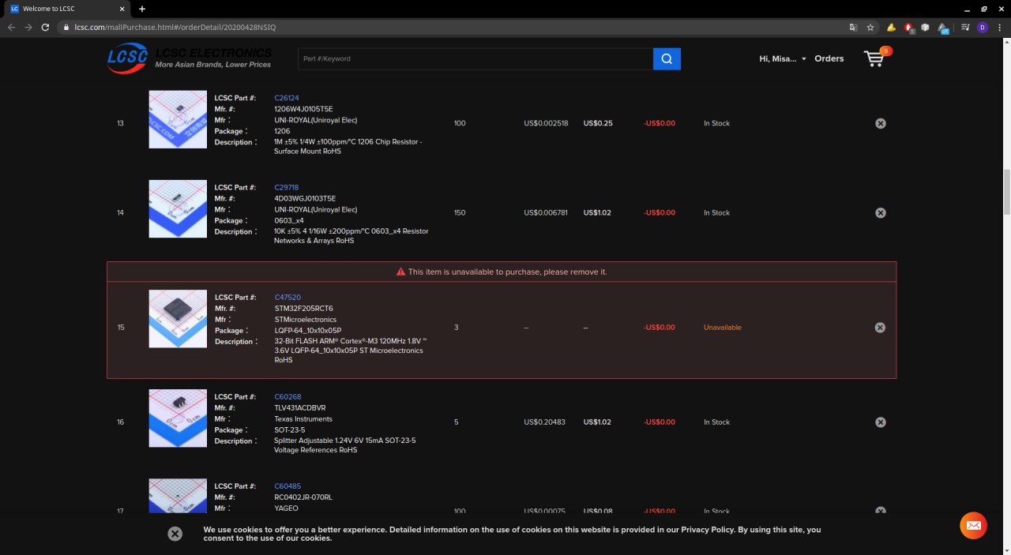1011x555 pixels.
Task: Dismiss the cookie notice with X button
Action: 175,534
